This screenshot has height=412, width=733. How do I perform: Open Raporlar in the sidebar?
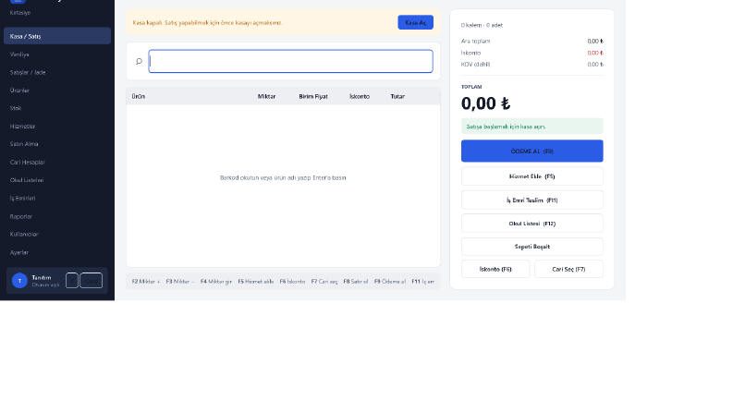click(57, 216)
